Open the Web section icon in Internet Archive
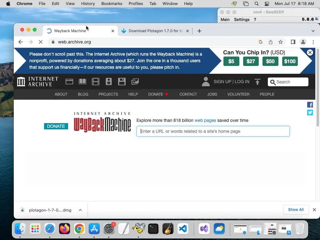 pos(69,82)
